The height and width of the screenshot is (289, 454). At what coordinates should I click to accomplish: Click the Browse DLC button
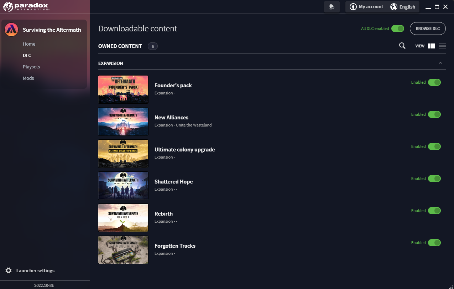coord(428,28)
